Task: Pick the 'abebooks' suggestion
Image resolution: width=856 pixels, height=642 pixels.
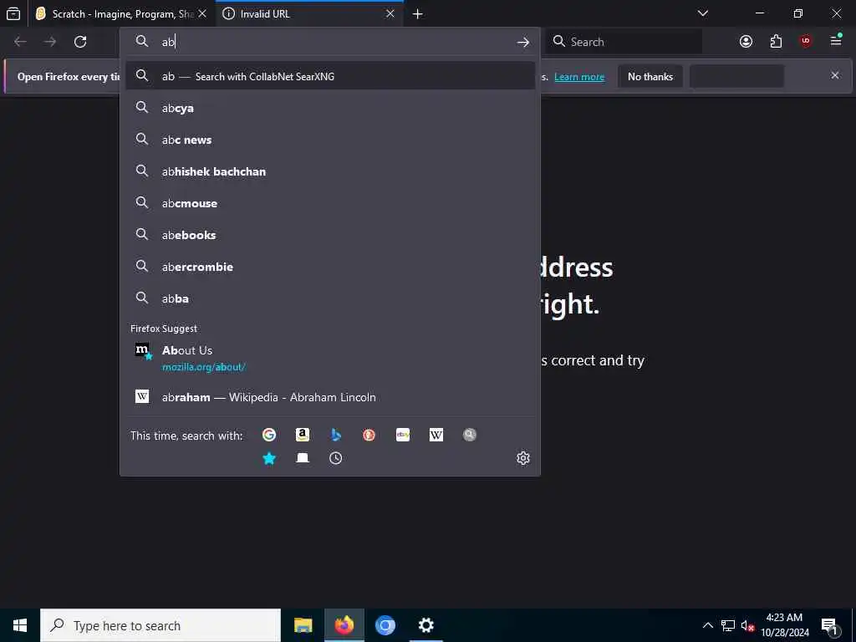Action: click(329, 235)
